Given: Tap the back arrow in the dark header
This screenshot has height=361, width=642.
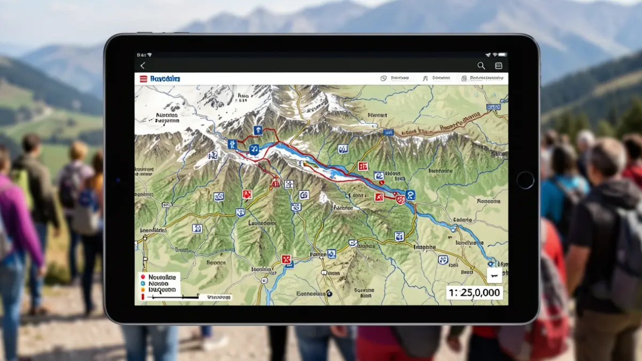Looking at the screenshot, I should [x=142, y=65].
